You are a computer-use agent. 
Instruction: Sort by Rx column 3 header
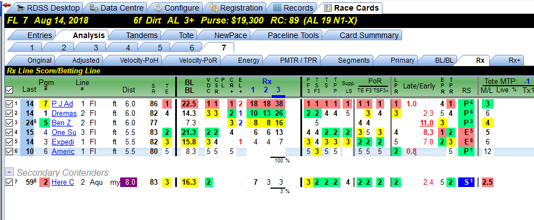tap(278, 90)
